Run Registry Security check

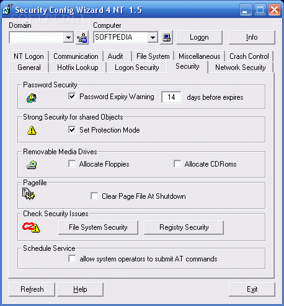(184, 227)
